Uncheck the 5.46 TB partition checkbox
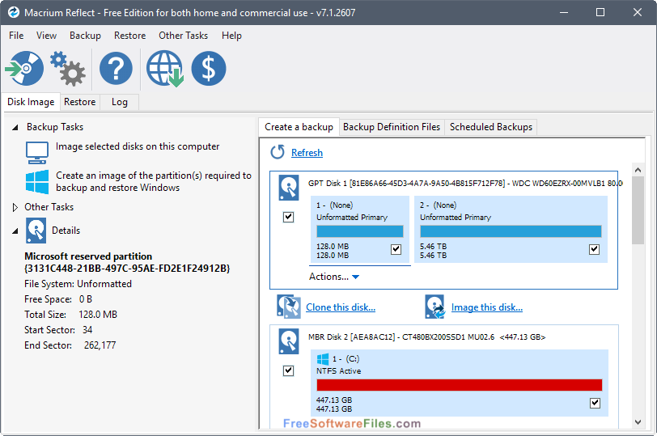This screenshot has width=657, height=436. [594, 249]
